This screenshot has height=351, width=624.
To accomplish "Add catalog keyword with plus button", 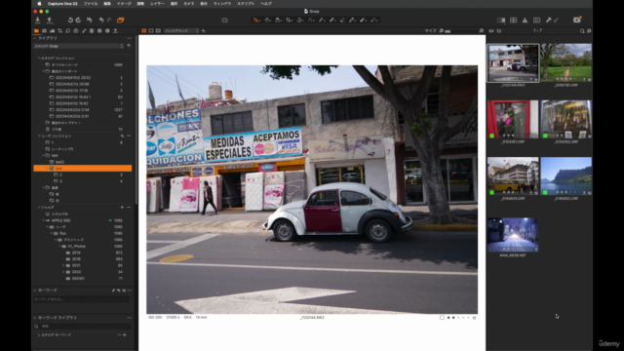I will [125, 335].
